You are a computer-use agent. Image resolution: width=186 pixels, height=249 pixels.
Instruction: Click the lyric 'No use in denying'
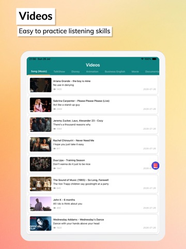click(x=64, y=85)
